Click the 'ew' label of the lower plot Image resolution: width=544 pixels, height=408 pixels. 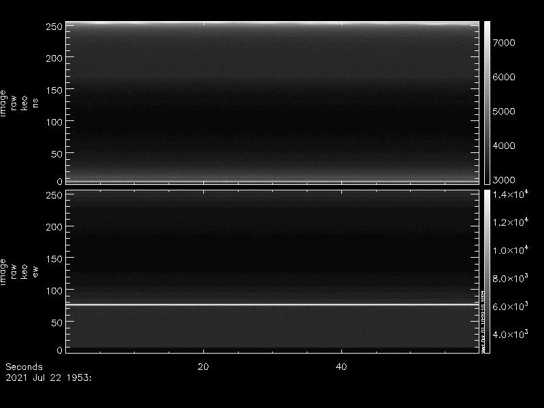(x=35, y=272)
